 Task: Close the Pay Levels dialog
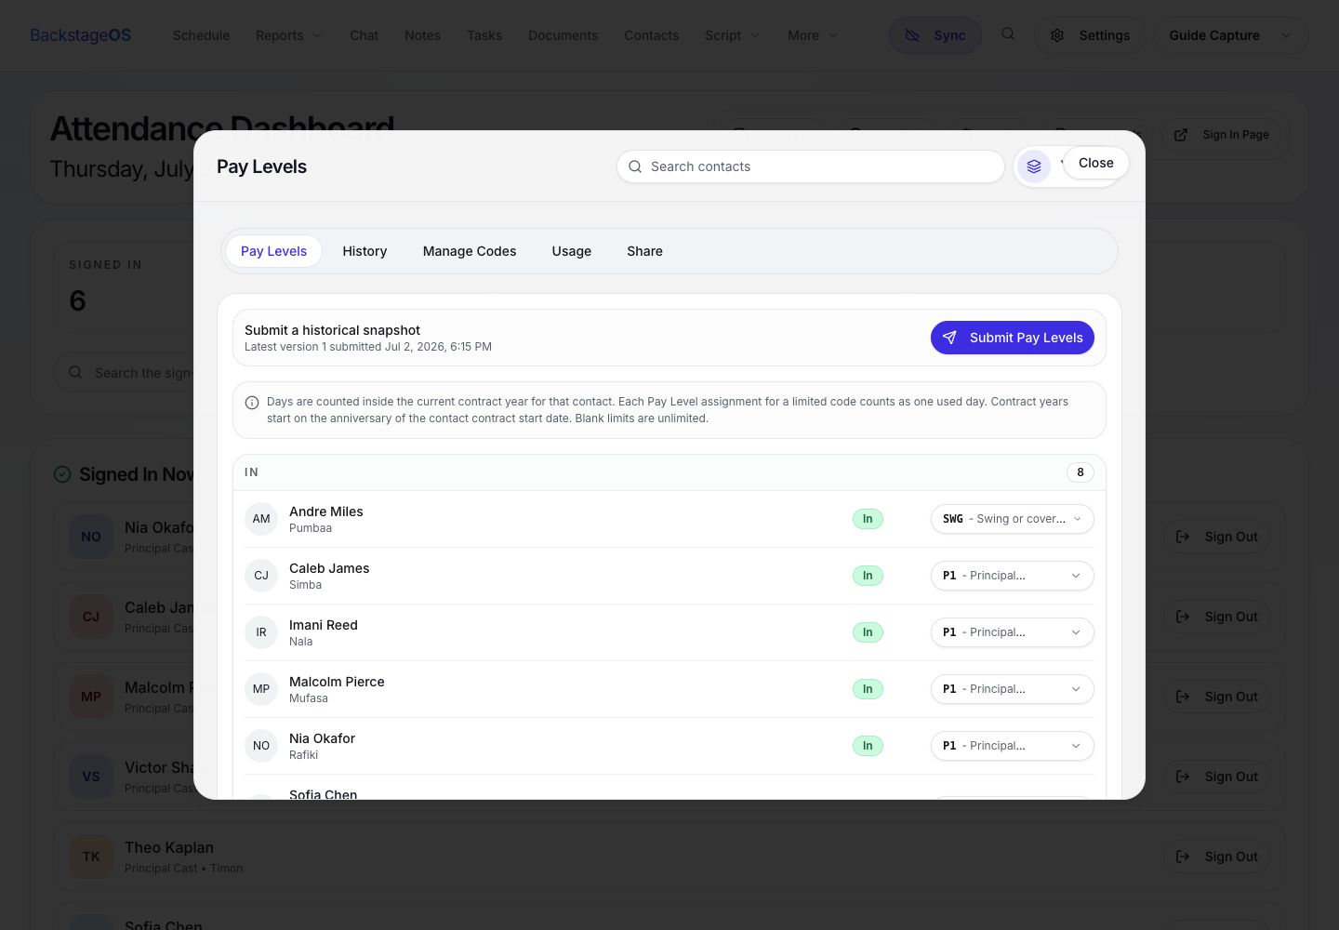tap(1095, 163)
